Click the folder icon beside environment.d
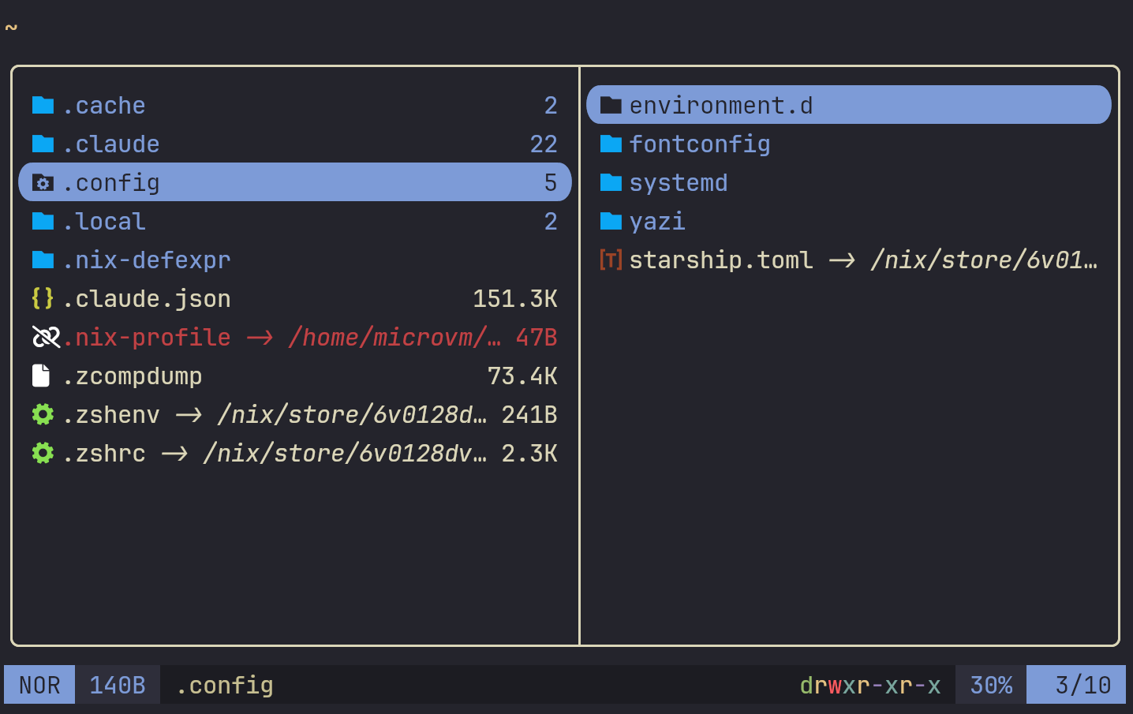 tap(611, 105)
